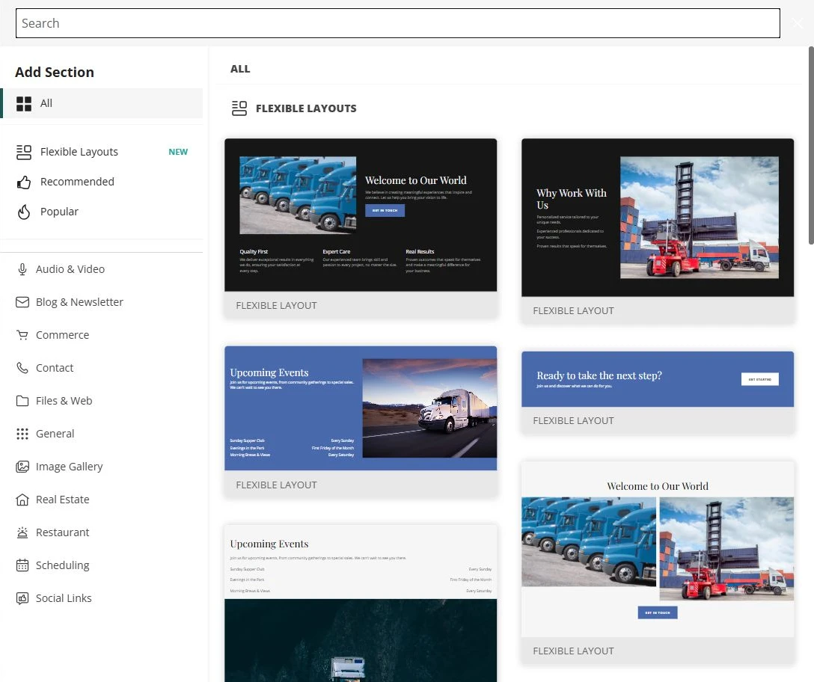
Task: Show Popular sections
Action: coord(102,212)
